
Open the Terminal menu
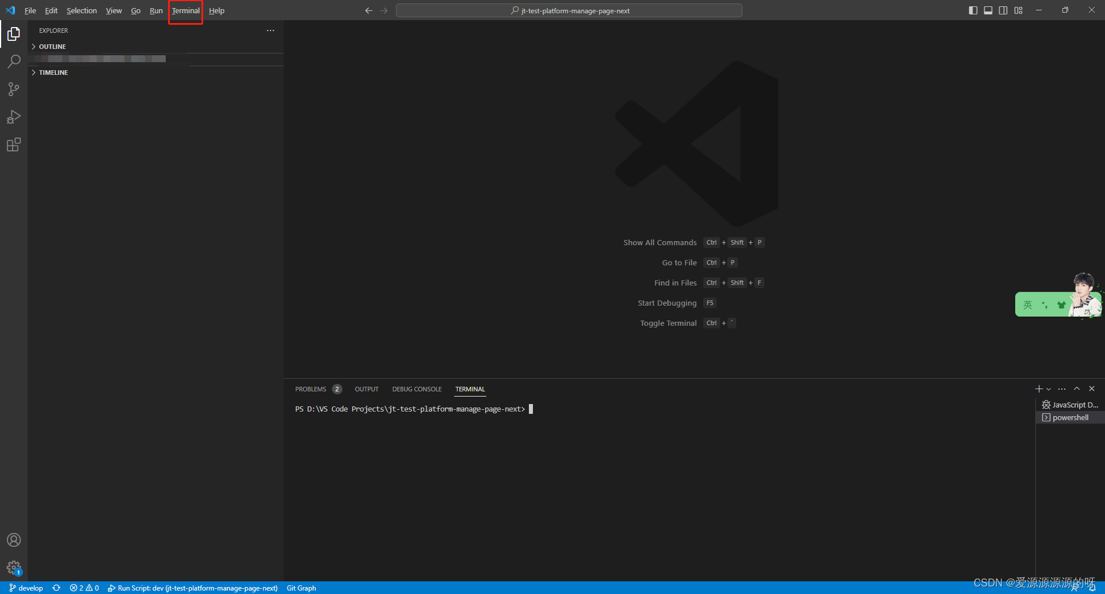click(x=186, y=10)
